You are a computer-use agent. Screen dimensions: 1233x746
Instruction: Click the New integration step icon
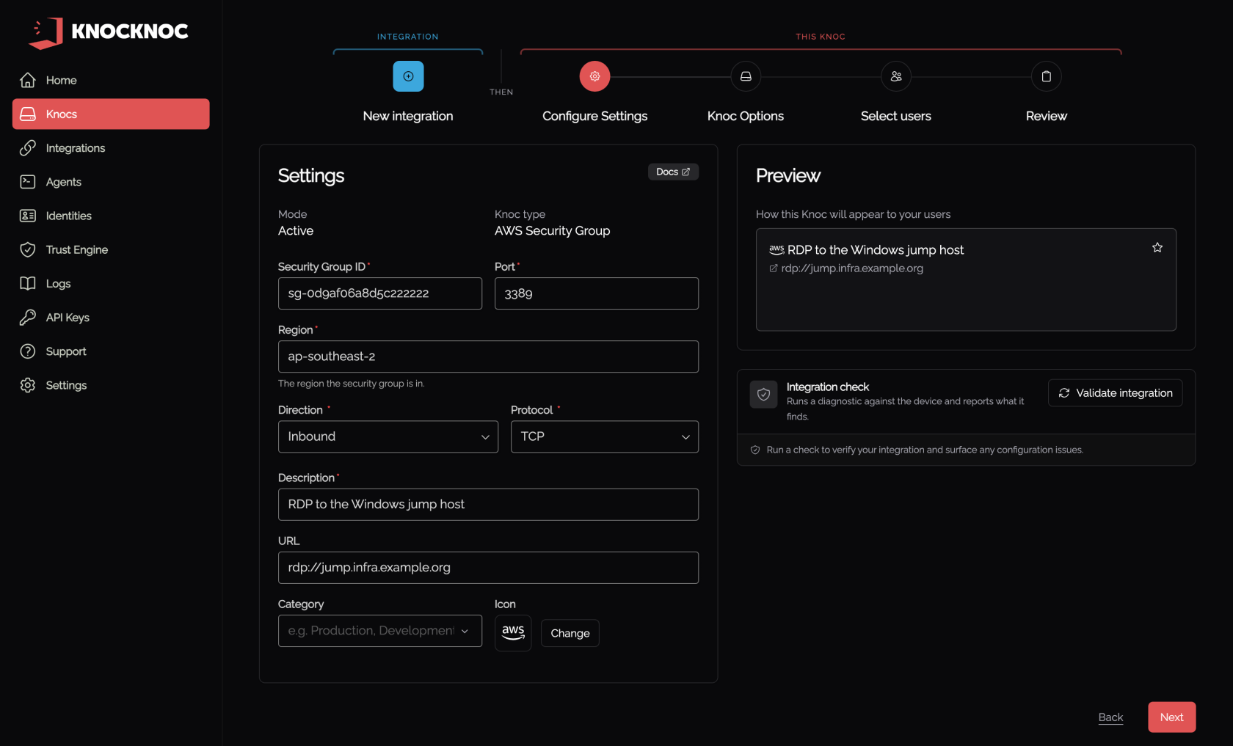coord(408,76)
